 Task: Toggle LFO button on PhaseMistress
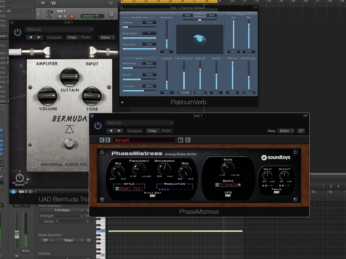click(x=228, y=196)
